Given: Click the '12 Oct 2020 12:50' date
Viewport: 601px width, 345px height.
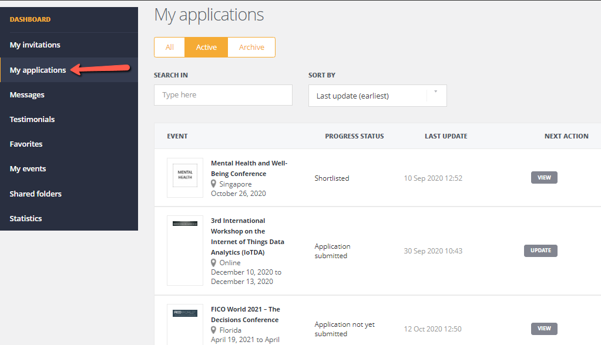Looking at the screenshot, I should [432, 329].
